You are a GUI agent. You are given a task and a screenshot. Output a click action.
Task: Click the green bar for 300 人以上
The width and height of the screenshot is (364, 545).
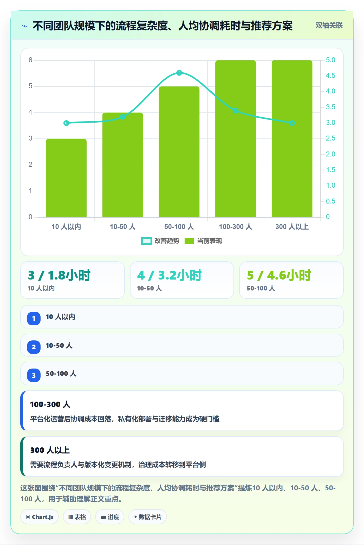[292, 139]
